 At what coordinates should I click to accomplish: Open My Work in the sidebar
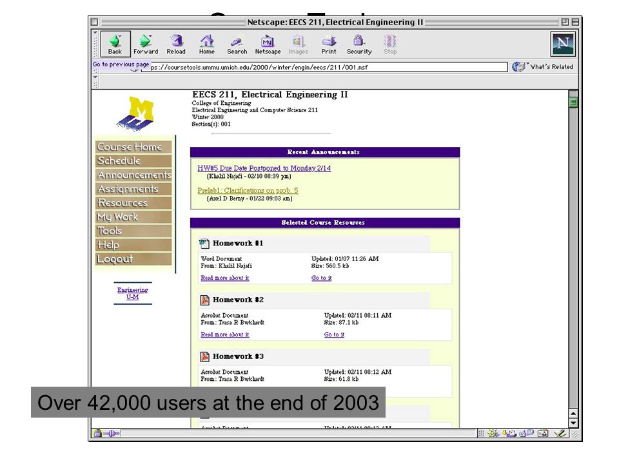pos(133,217)
